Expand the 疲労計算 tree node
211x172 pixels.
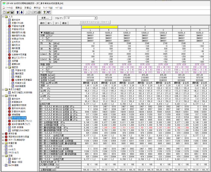pyautogui.click(x=2, y=134)
